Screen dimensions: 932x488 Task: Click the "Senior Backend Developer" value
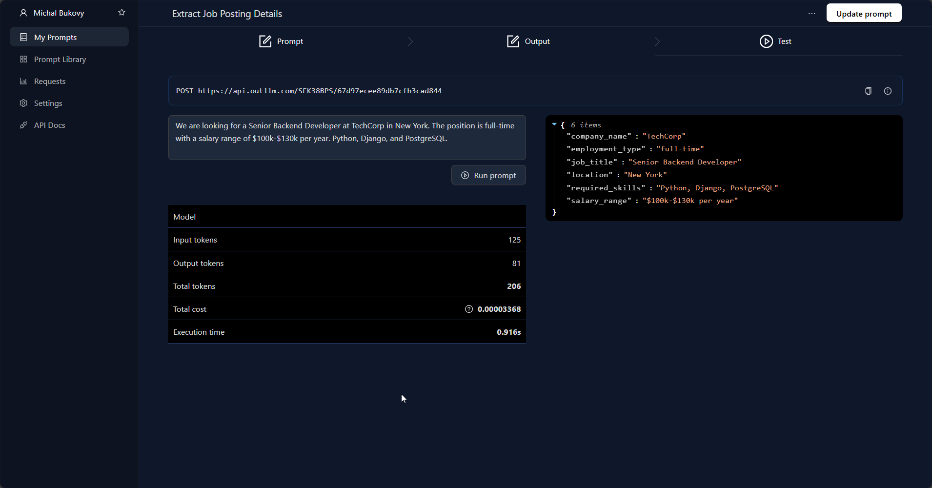coord(685,162)
